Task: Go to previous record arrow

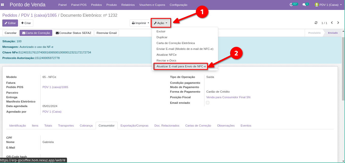Action: 332,23
